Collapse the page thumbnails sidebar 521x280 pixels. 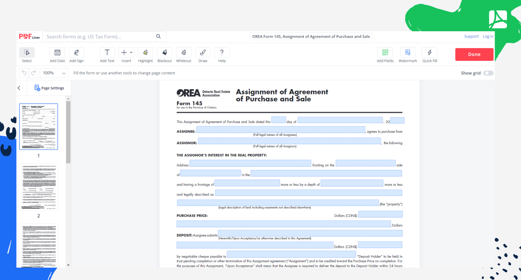tap(19, 88)
